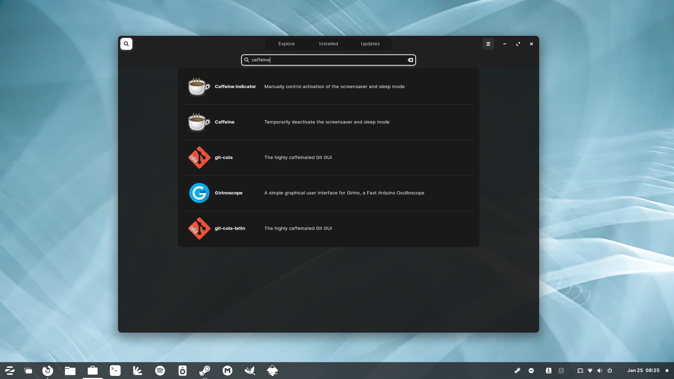Launch Spotify from the taskbar
Screen dimensions: 674x379
point(160,371)
